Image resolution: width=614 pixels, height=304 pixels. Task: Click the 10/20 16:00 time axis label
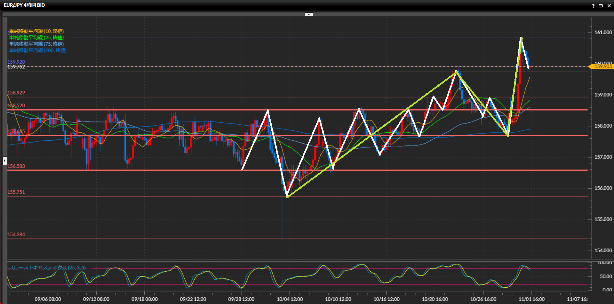coord(435,299)
